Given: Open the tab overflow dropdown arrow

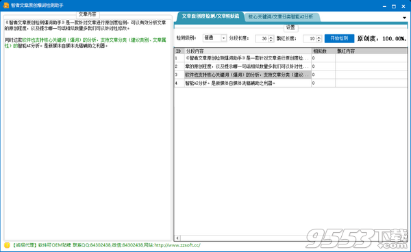Looking at the screenshot, I should 404,18.
